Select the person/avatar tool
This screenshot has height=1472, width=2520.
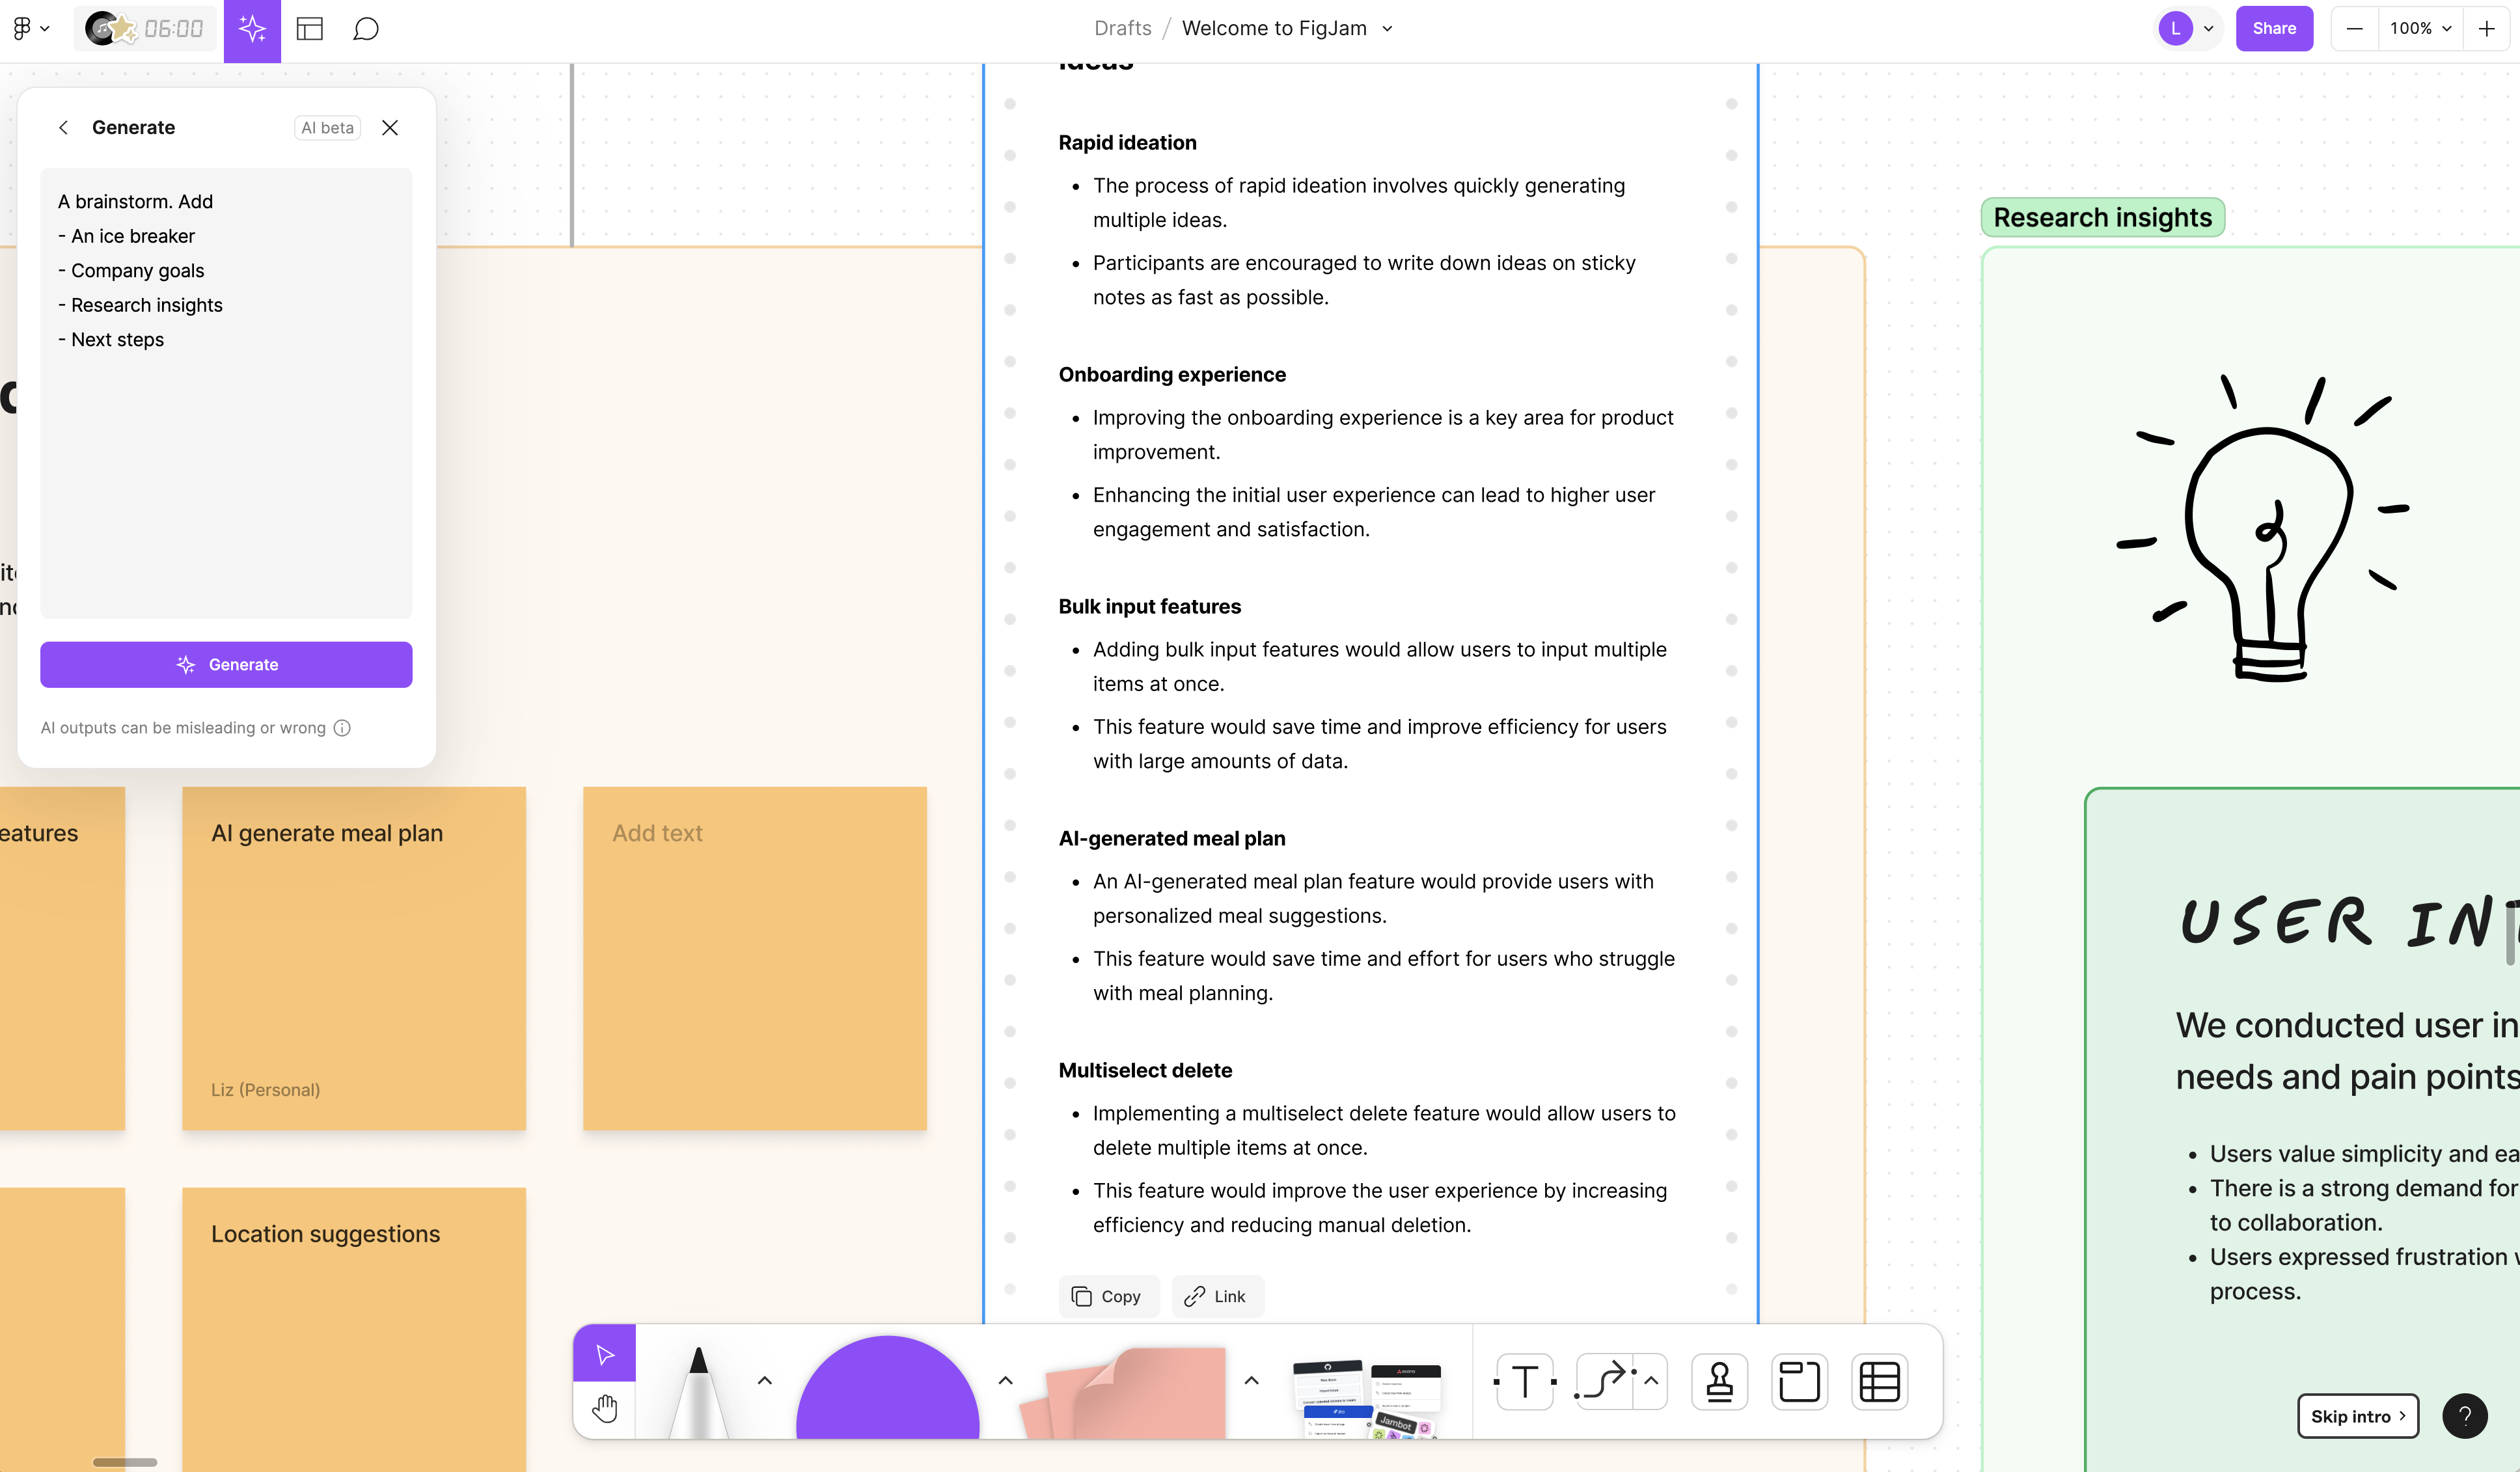(1718, 1383)
